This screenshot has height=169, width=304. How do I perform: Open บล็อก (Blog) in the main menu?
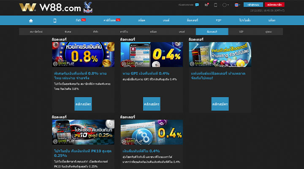(x=272, y=20)
